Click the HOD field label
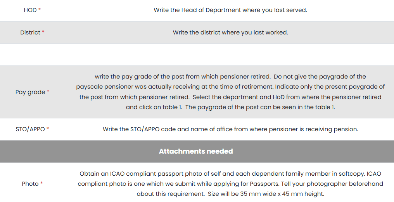 coord(30,10)
